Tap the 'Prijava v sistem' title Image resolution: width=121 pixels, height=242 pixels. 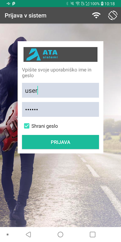pyautogui.click(x=25, y=16)
